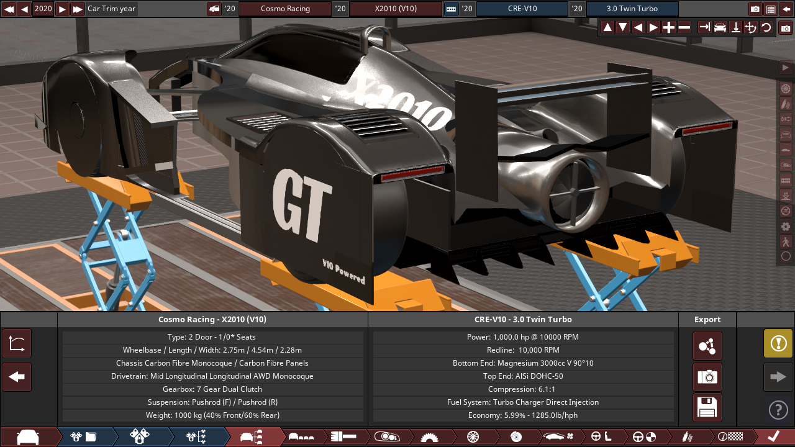Open the car overview tab in bottom bar
The image size is (795, 447).
255,437
